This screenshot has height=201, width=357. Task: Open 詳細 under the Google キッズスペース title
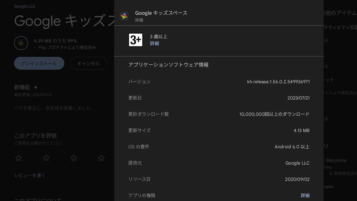139,20
